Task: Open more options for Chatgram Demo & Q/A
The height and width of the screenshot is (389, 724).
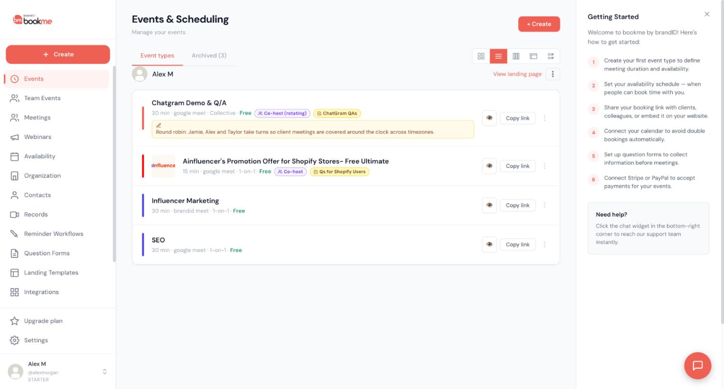Action: (544, 118)
